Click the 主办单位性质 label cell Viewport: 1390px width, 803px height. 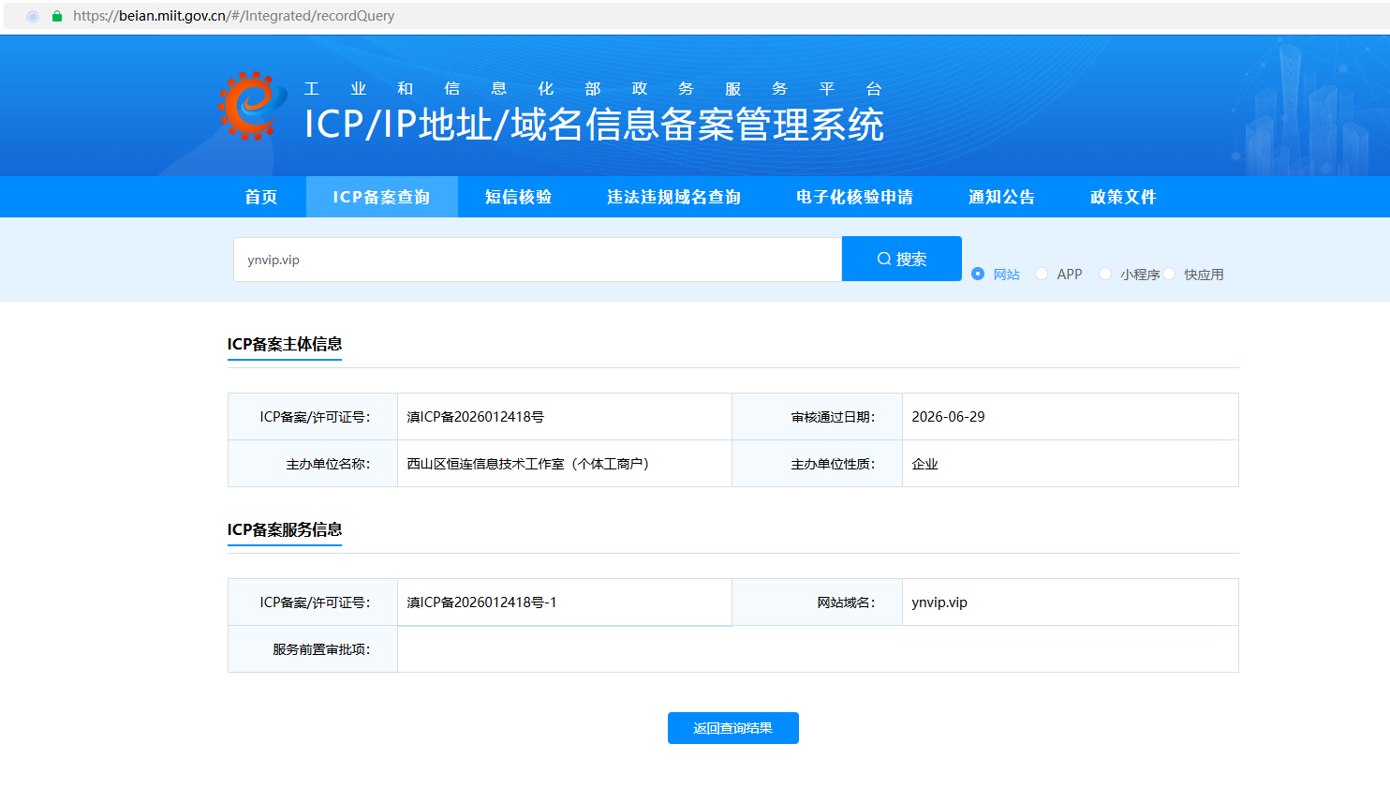[x=817, y=464]
